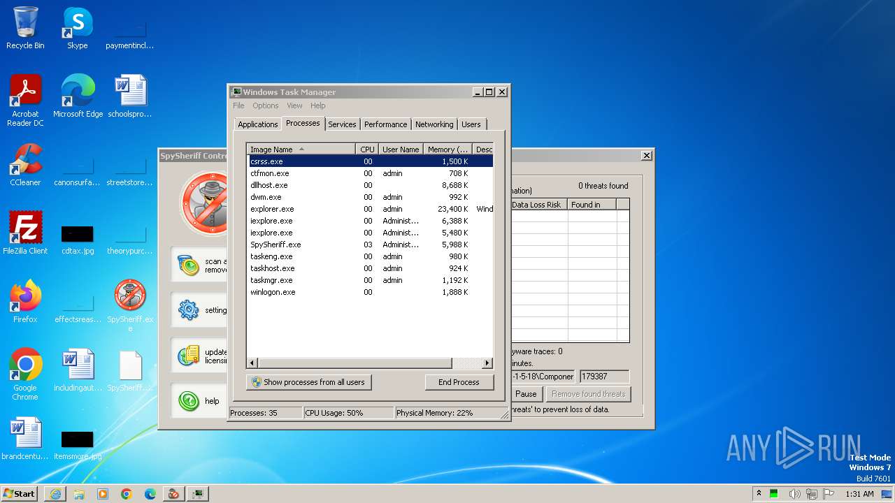Open the schoolspro Word document icon

pyautogui.click(x=130, y=96)
